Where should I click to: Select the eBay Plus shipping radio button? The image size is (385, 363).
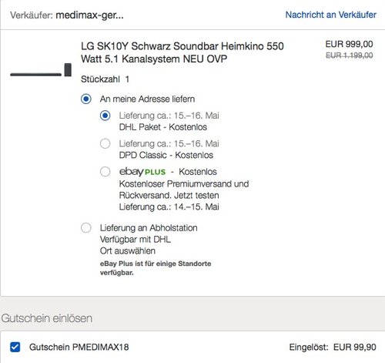click(x=105, y=172)
